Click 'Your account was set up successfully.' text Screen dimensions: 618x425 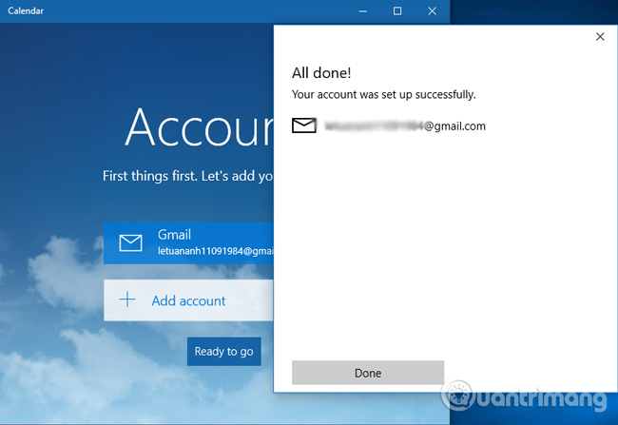383,95
